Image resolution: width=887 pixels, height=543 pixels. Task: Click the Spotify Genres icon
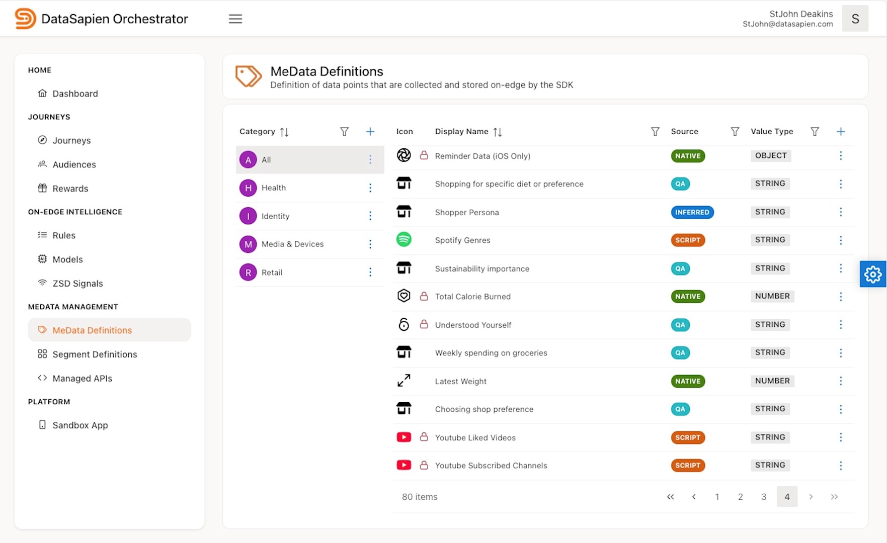(x=404, y=240)
